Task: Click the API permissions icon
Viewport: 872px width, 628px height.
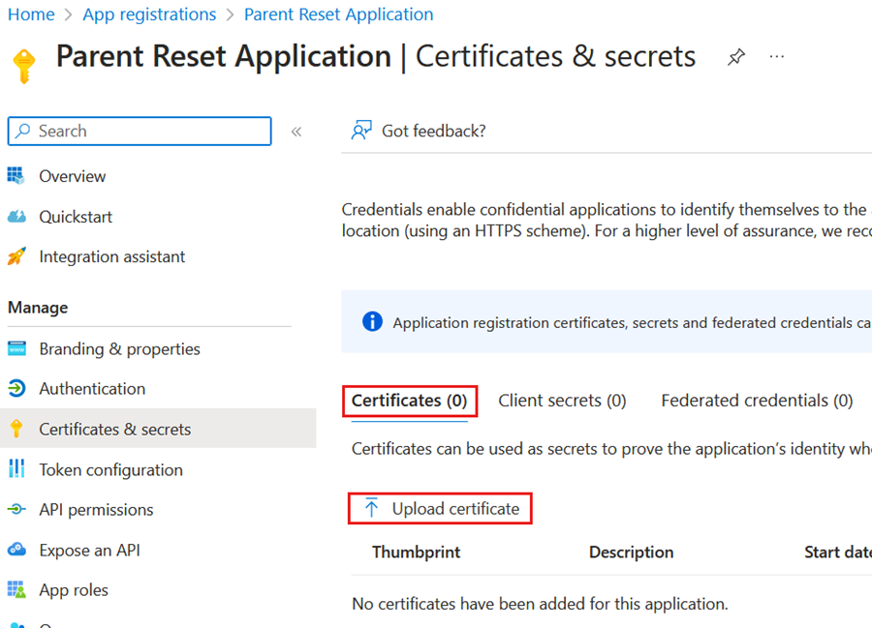Action: point(16,510)
